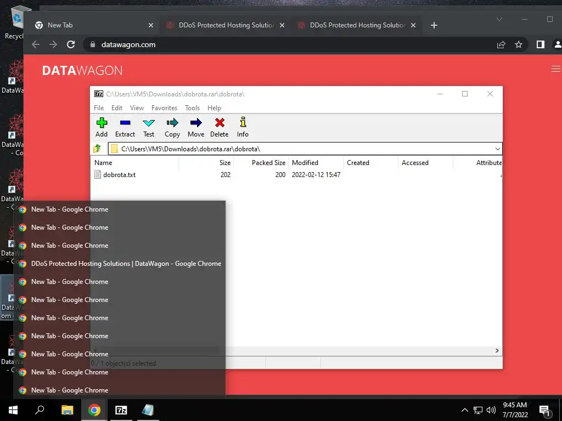
Task: Close the first DDoS Protected Hosting tab
Action: tap(282, 25)
